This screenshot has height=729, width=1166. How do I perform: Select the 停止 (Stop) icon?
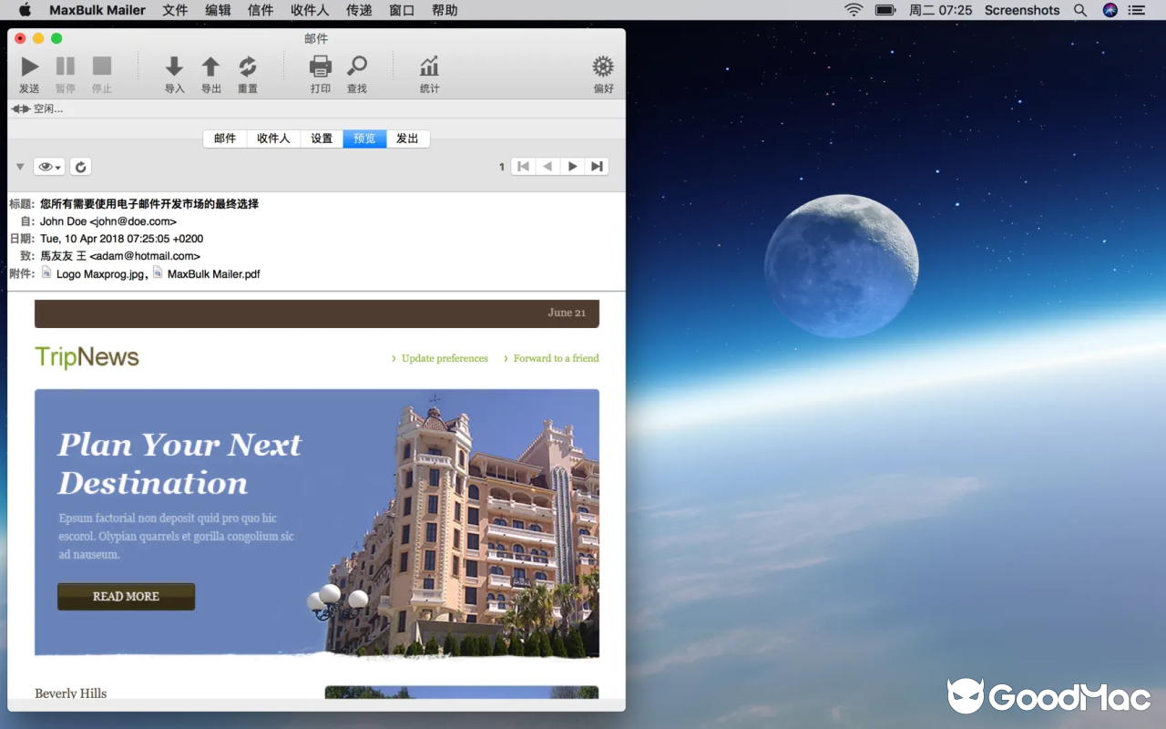pos(101,66)
